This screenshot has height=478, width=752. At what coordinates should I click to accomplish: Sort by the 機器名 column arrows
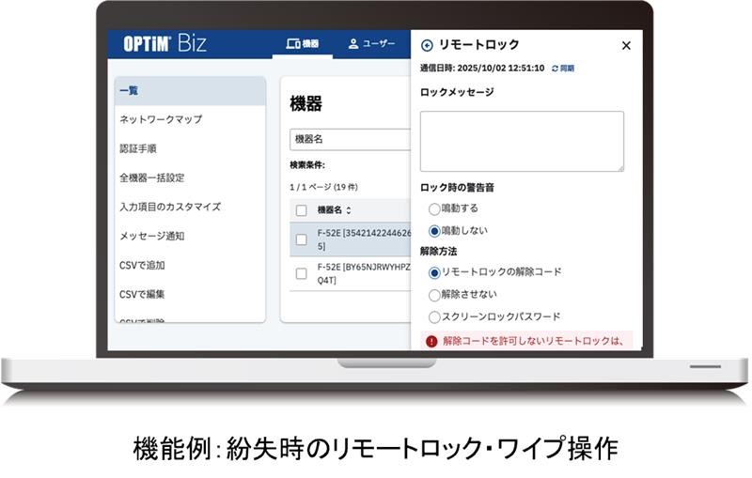click(x=349, y=210)
